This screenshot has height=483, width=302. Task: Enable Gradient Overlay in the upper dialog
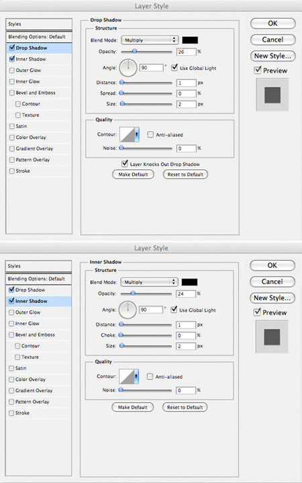coord(12,148)
